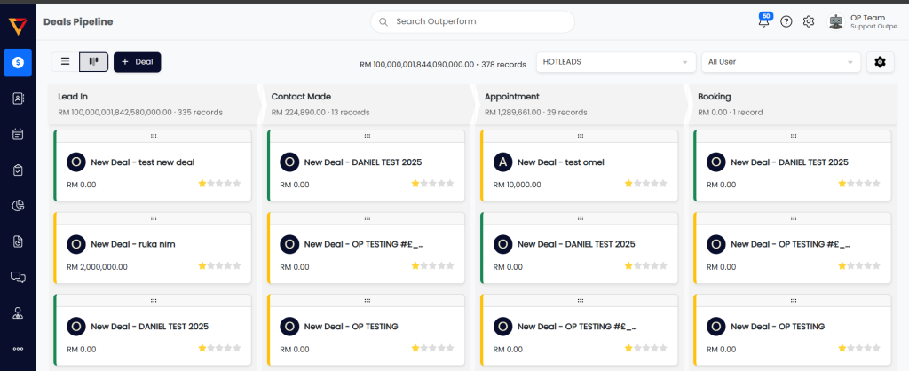Open the help question mark icon
Image resolution: width=909 pixels, height=371 pixels.
click(786, 22)
